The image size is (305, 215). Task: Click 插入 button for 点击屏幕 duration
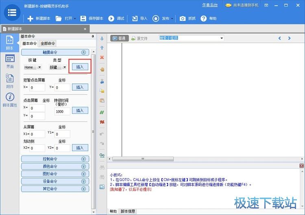tap(80, 111)
